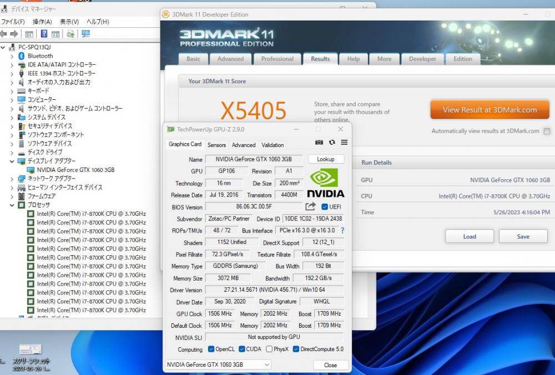The width and height of the screenshot is (555, 375).
Task: Collapse the プロセッサ category
Action: [12, 205]
